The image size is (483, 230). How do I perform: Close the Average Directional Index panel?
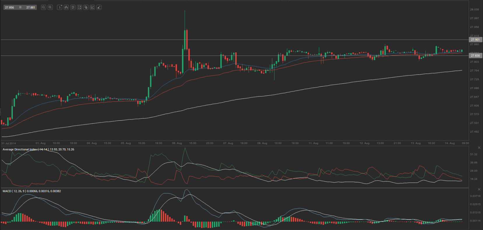(x=479, y=148)
